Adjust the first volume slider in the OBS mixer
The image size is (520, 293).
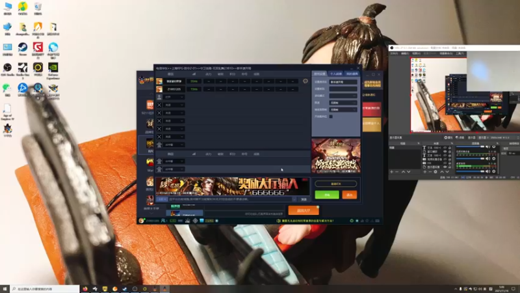tap(469, 146)
